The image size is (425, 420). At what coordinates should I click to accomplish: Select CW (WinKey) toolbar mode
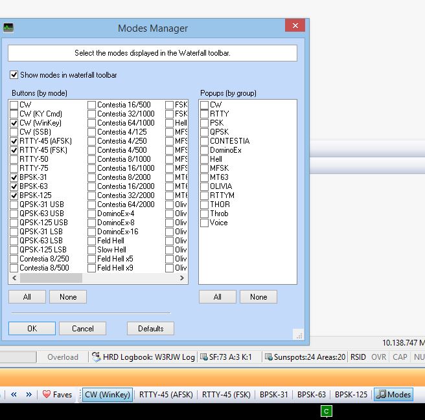(108, 395)
